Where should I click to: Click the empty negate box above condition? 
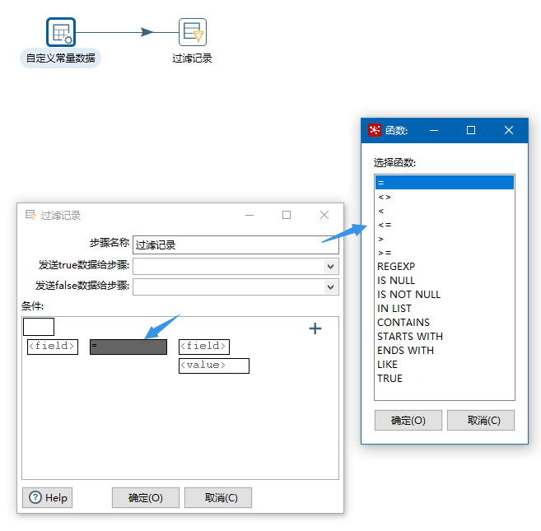(39, 327)
